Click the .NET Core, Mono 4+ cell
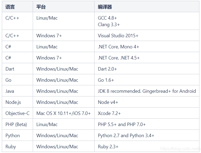Image resolution: width=201 pixels, height=153 pixels. [x=118, y=47]
